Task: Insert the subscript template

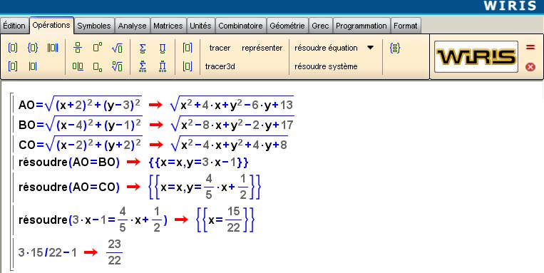Action: coord(98,66)
